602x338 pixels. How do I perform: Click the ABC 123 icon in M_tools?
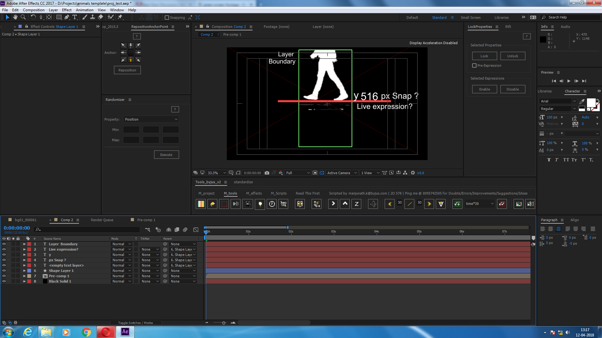284,204
